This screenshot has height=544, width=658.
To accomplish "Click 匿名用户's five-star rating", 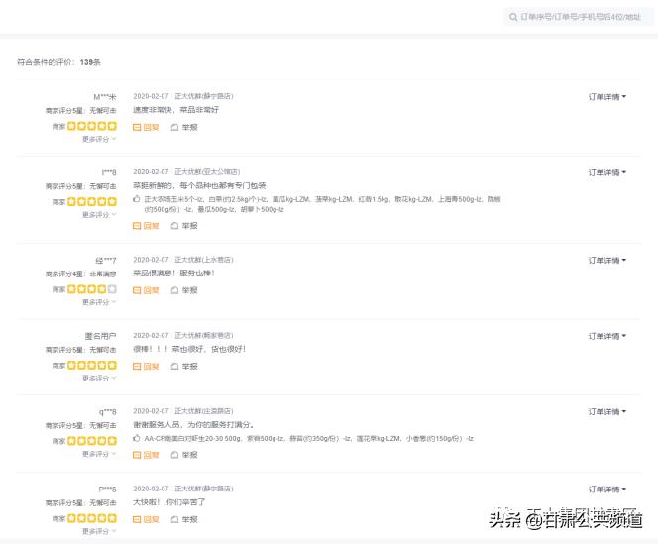I will coord(92,366).
